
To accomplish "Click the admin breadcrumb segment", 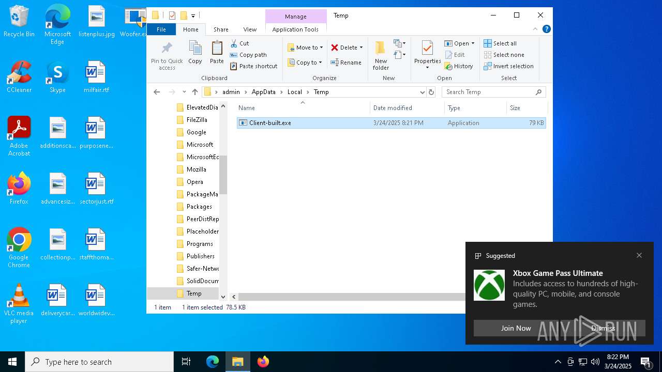I will (231, 92).
